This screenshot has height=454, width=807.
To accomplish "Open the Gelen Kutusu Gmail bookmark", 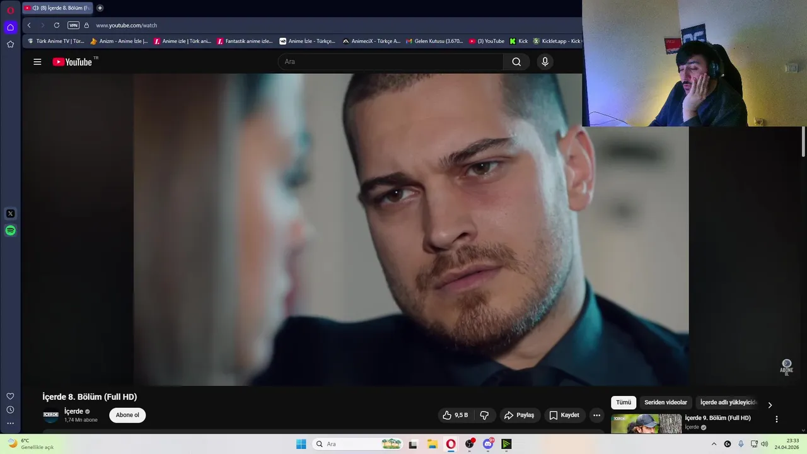I will coord(434,41).
